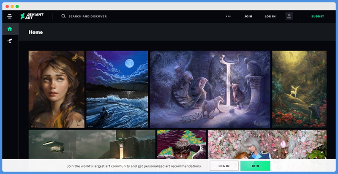Image resolution: width=338 pixels, height=174 pixels.
Task: Open the animals at glowing gate artwork
Action: (210, 89)
